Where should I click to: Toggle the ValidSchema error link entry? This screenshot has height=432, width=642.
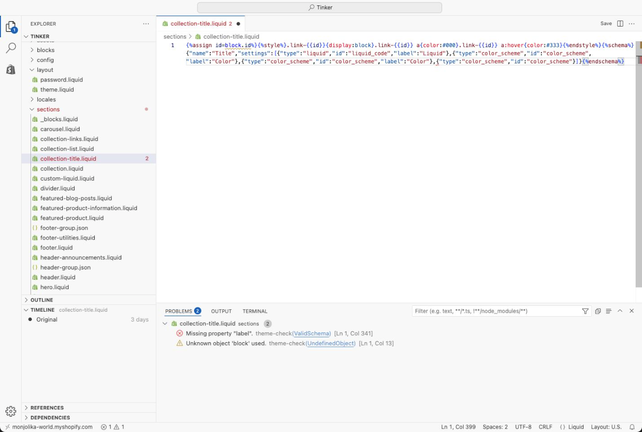click(x=311, y=333)
